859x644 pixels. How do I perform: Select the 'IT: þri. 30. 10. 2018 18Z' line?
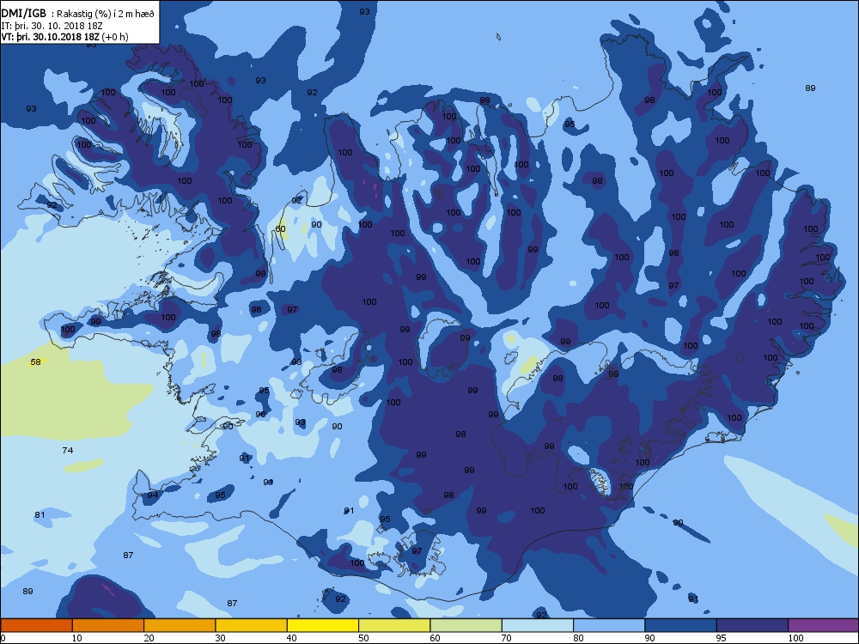point(52,26)
